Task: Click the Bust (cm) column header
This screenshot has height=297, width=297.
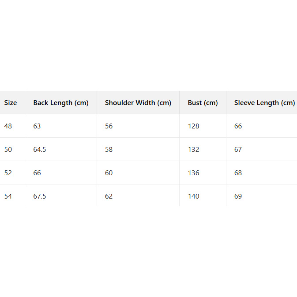Action: tap(203, 103)
